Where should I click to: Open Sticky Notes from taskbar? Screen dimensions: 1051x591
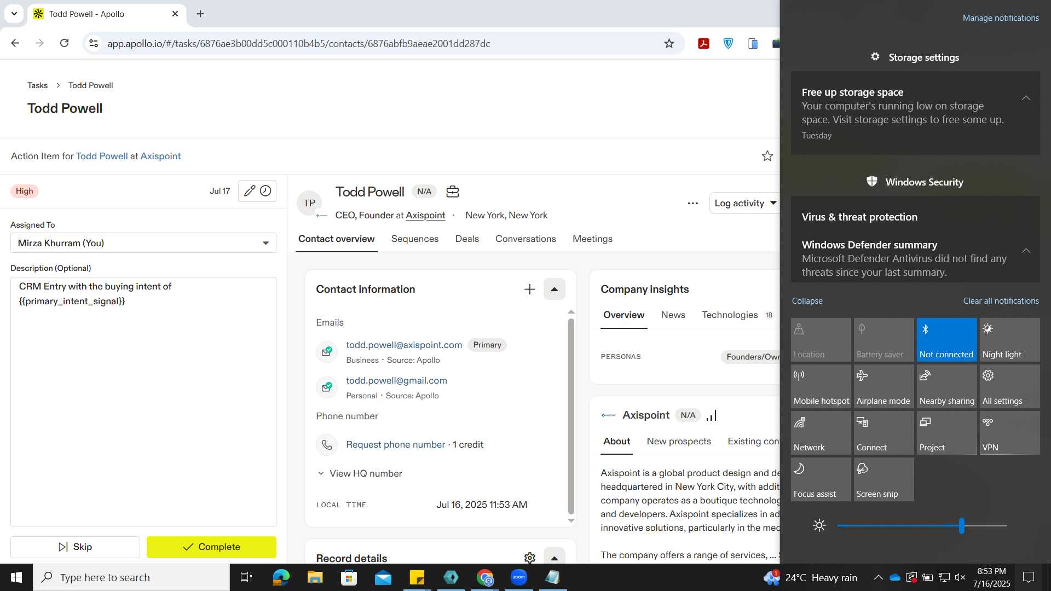417,577
